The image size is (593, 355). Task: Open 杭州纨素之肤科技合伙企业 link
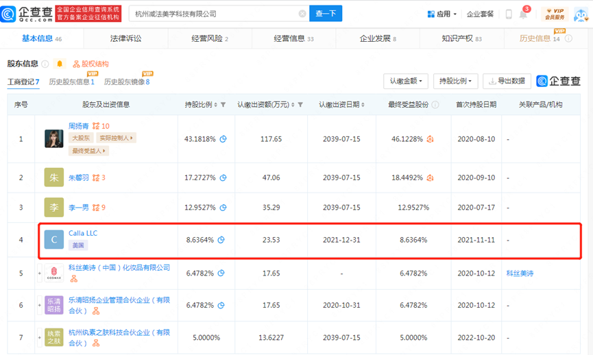pyautogui.click(x=119, y=338)
